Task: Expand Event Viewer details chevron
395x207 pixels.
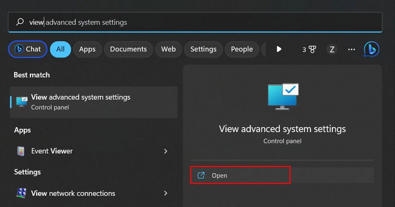Action: pyautogui.click(x=165, y=151)
